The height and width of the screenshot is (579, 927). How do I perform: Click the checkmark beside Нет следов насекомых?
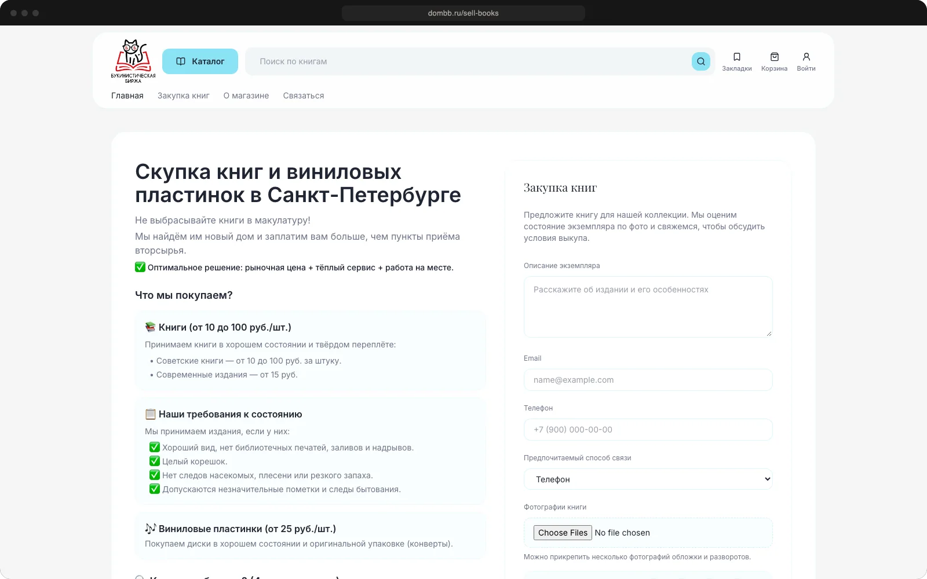coord(155,475)
